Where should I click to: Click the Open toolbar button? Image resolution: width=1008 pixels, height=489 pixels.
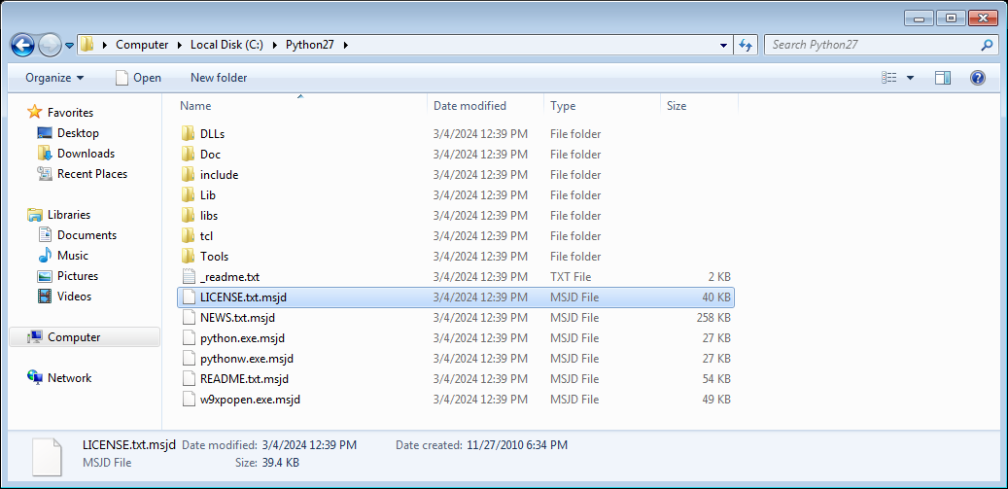tap(139, 78)
